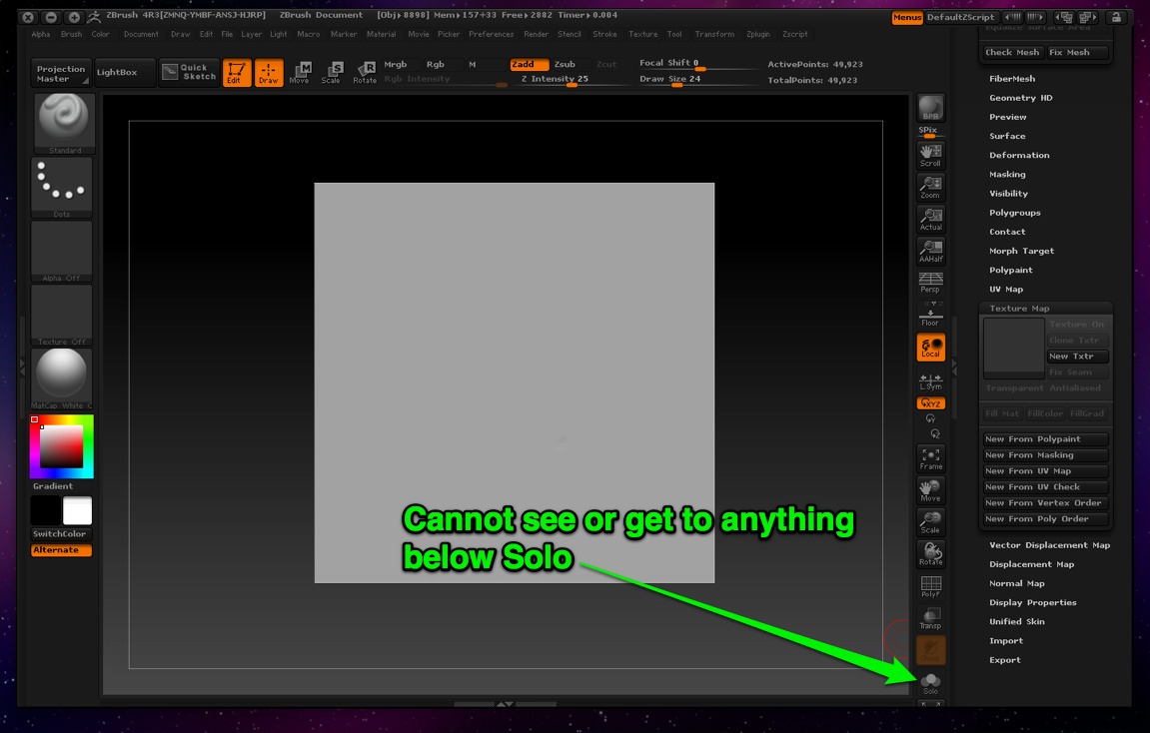Click the AAHalf icon
1150x733 pixels.
click(x=931, y=251)
